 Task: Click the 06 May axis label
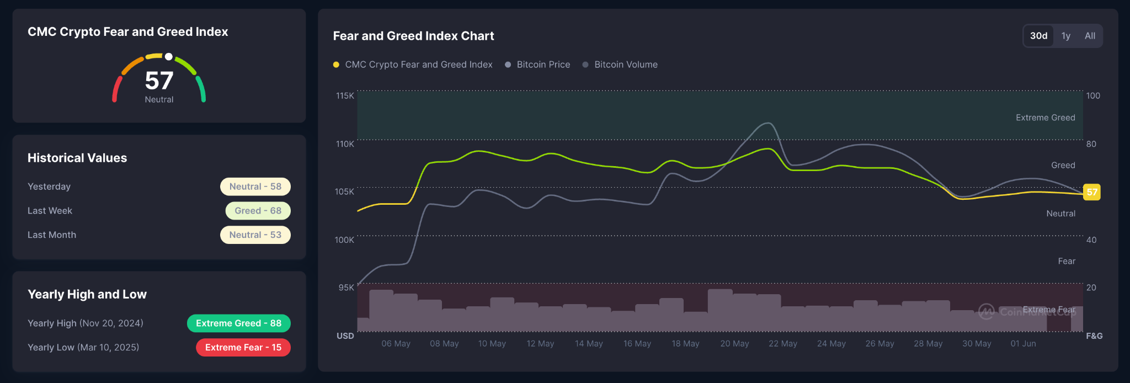click(x=396, y=344)
